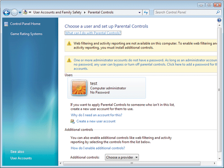Click User Accounts and Family Safety breadcrumb
This screenshot has height=168, width=224.
[57, 12]
